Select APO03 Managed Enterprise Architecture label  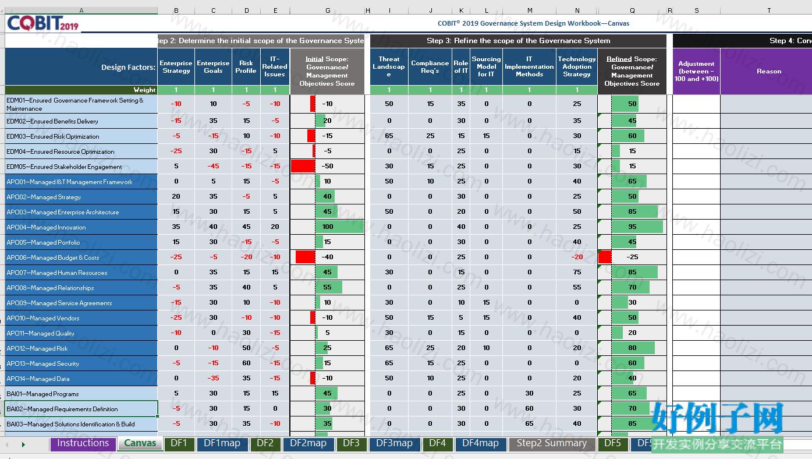tap(81, 212)
